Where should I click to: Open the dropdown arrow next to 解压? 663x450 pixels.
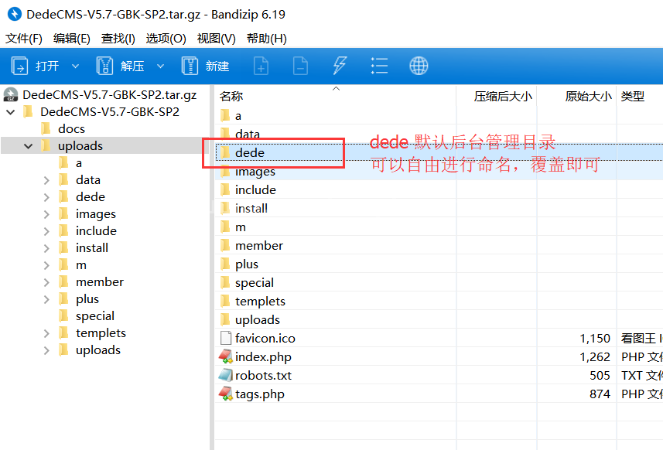coord(160,66)
